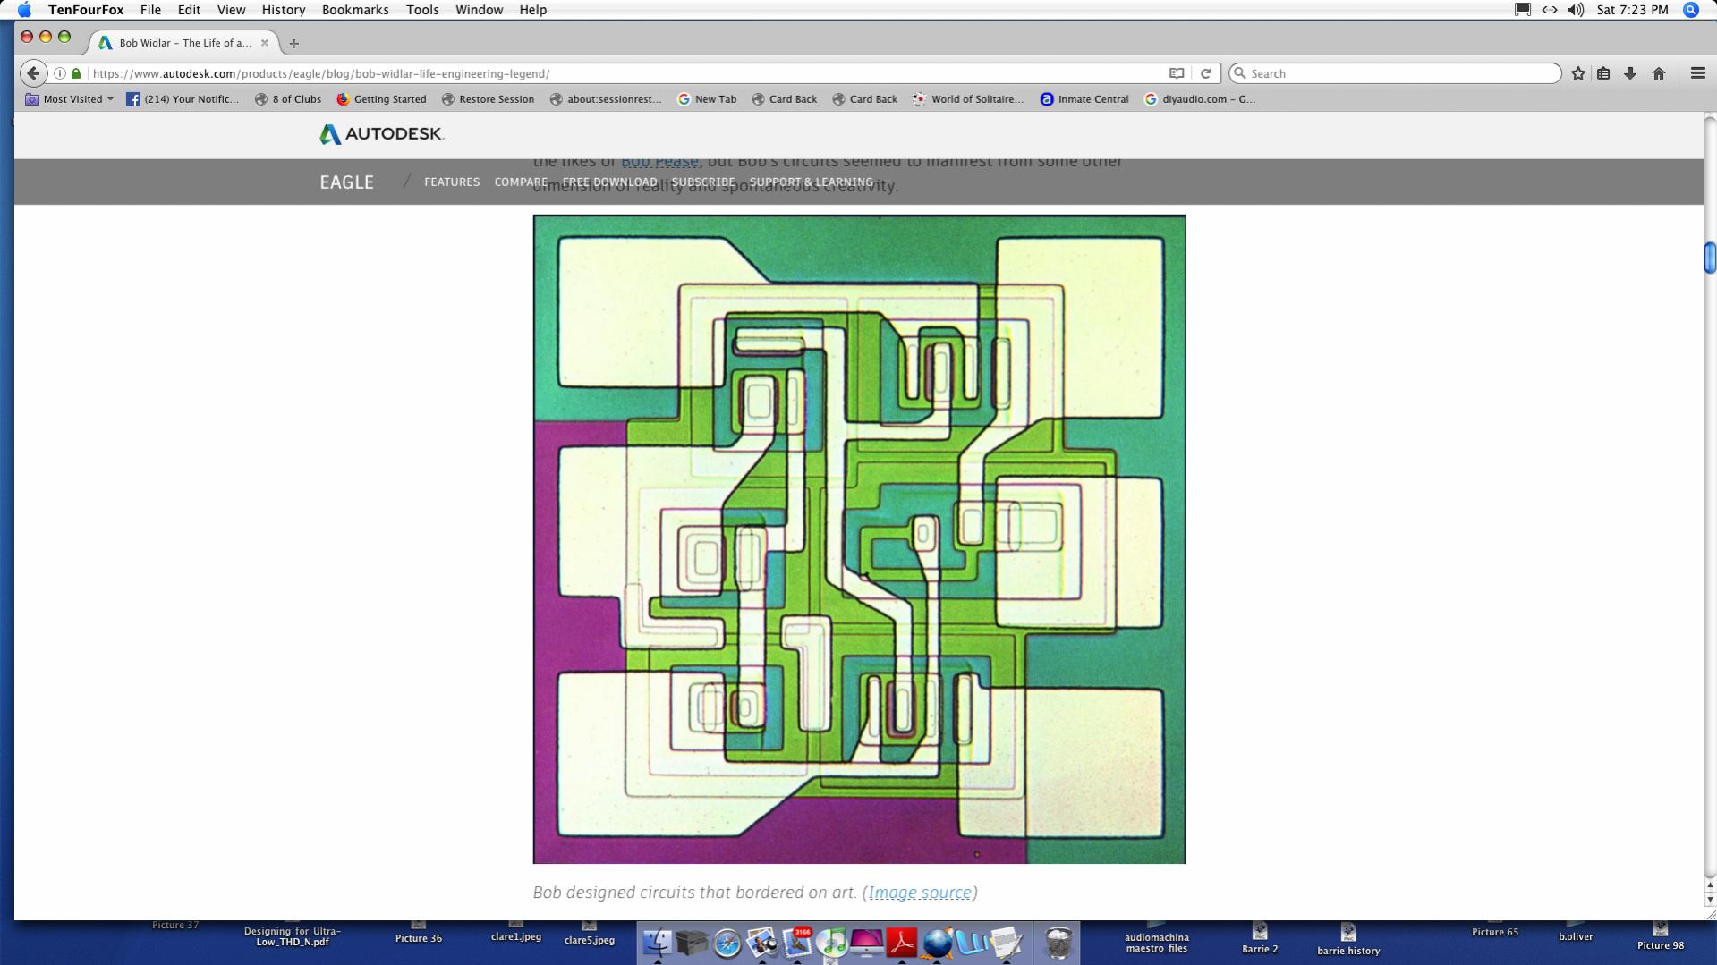Image resolution: width=1717 pixels, height=965 pixels.
Task: Click the secure padlock icon in address bar
Action: tap(76, 73)
